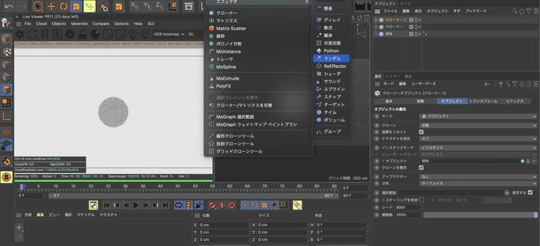Open the HDR tonemap dropdown

(x=169, y=34)
